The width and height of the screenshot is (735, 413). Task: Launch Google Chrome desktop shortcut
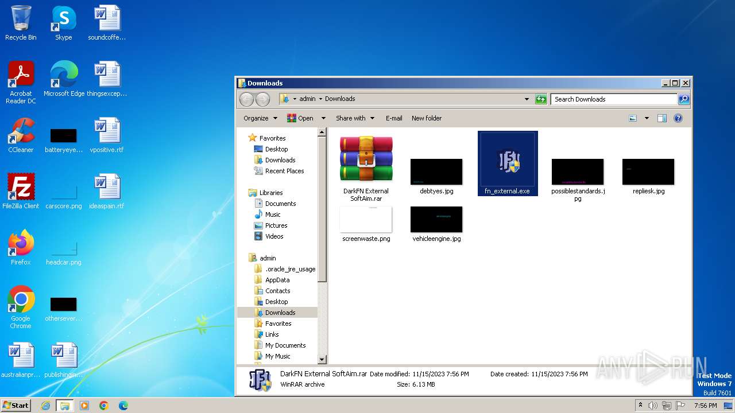21,307
